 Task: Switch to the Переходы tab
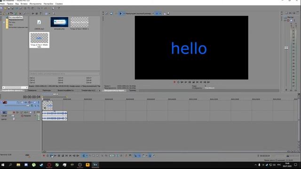(47, 90)
